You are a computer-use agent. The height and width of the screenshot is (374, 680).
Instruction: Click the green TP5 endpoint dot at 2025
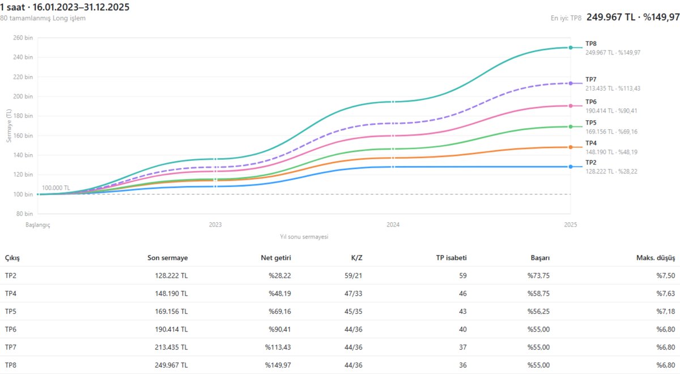coord(571,126)
